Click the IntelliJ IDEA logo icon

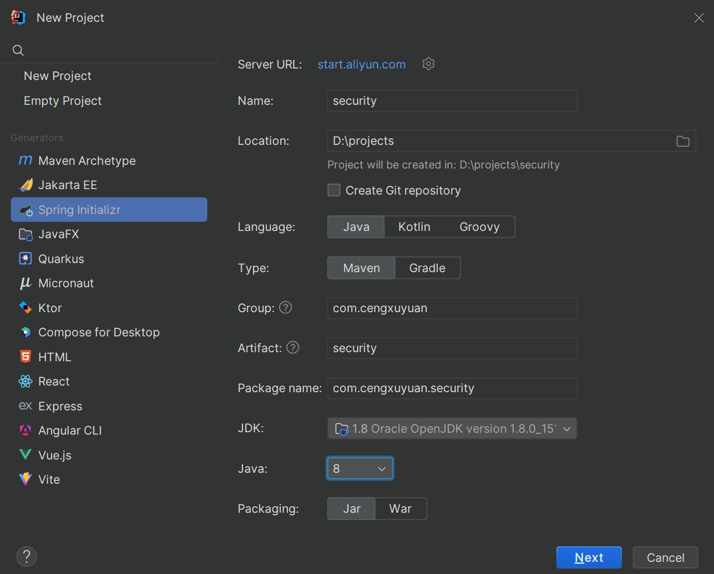(18, 18)
